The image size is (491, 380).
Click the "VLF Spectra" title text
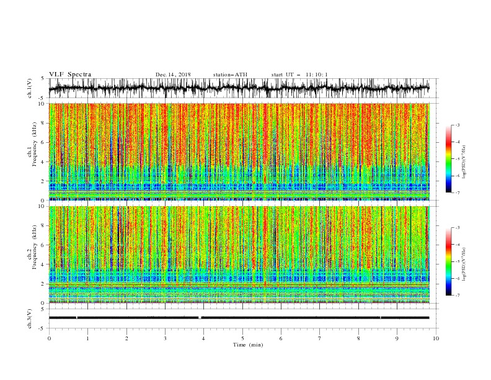pyautogui.click(x=70, y=75)
